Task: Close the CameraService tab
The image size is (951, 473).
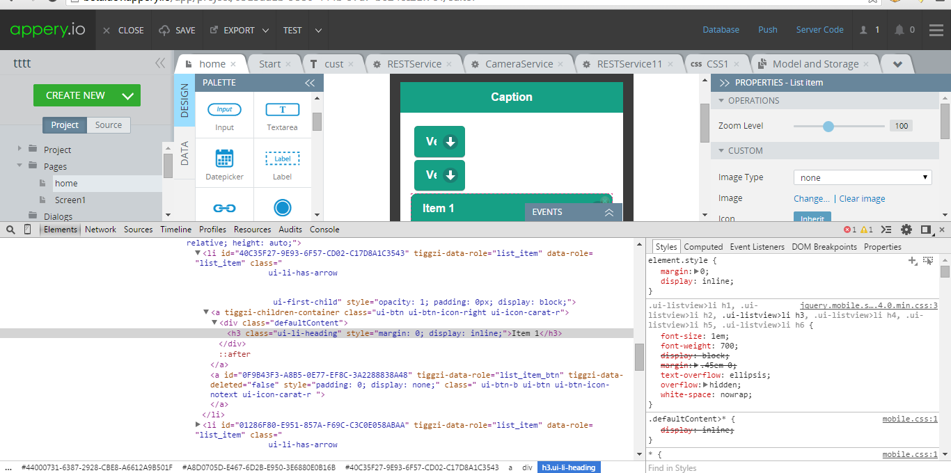Action: 560,64
